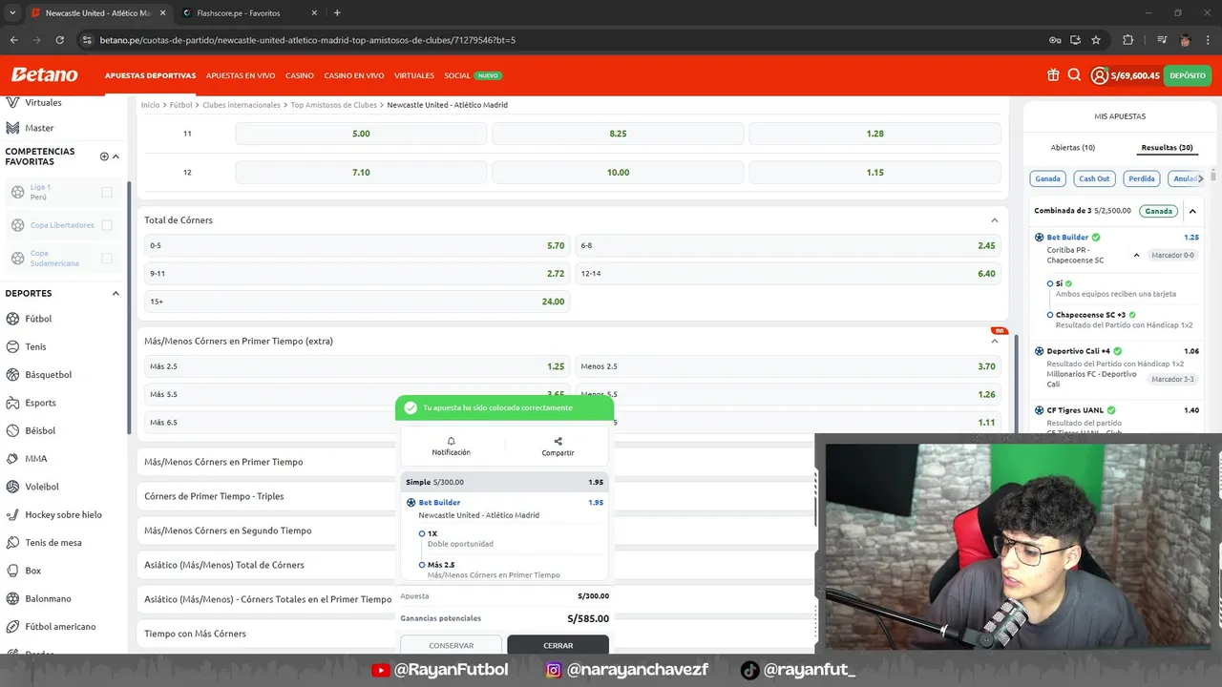Image resolution: width=1222 pixels, height=687 pixels.
Task: Expand Más/Menos Córners en Primer Tiempo
Action: 223,462
